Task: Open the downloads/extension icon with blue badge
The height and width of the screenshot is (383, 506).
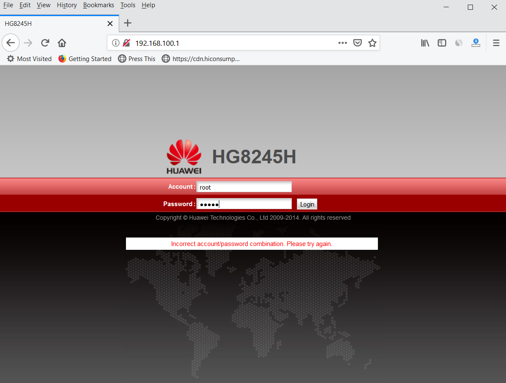Action: (475, 43)
